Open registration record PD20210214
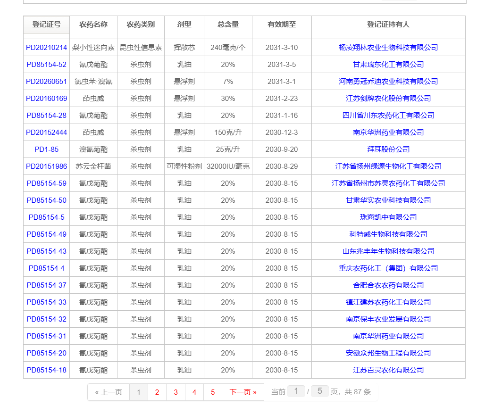 (x=46, y=47)
